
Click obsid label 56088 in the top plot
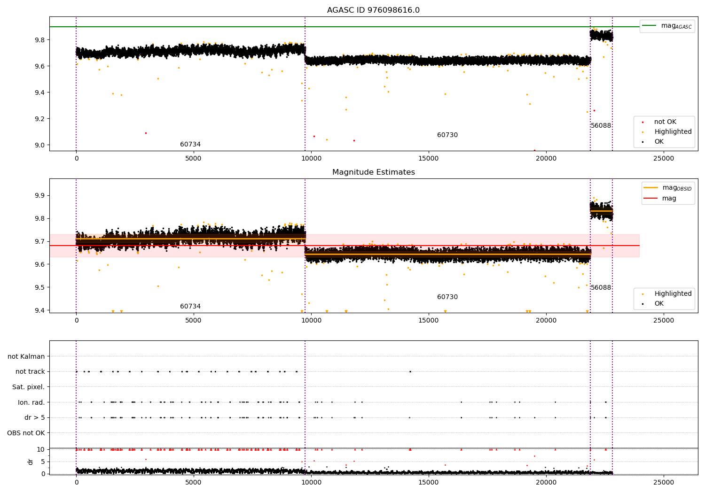[x=601, y=126]
